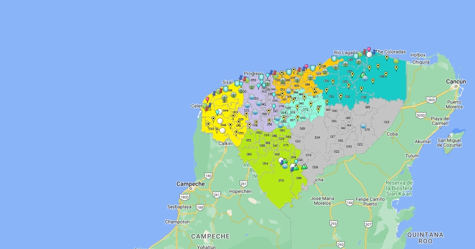475x249 pixels.
Task: Click the mountain icon next to region 058
Action: (304, 167)
